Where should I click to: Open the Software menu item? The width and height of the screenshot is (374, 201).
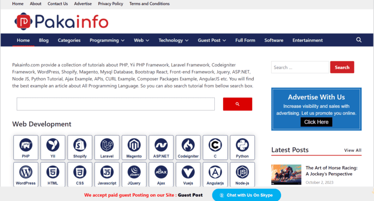click(x=274, y=40)
